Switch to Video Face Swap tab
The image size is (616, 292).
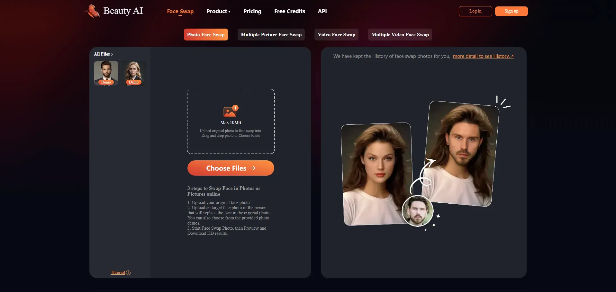[x=336, y=35]
